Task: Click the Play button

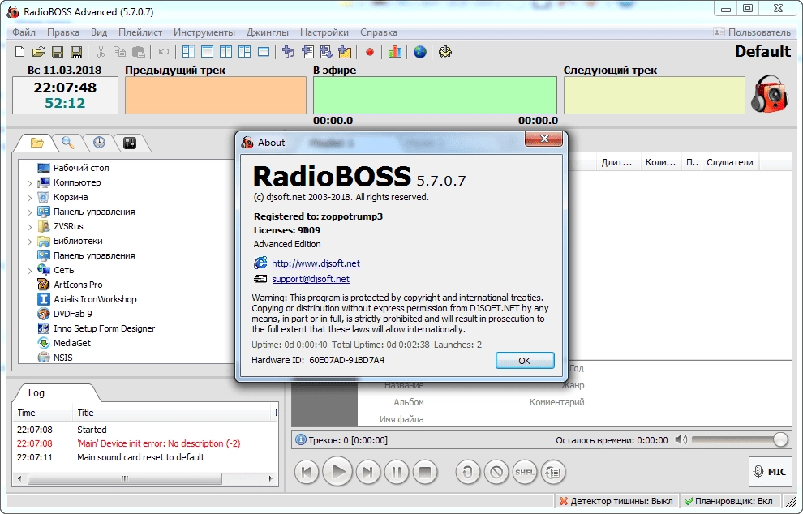Action: coord(338,472)
